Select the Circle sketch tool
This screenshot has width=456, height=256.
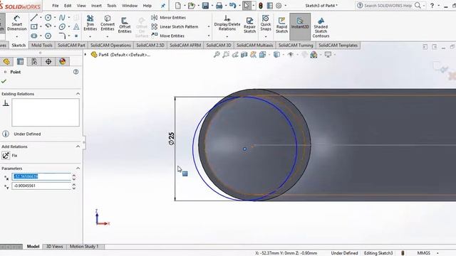pyautogui.click(x=48, y=17)
